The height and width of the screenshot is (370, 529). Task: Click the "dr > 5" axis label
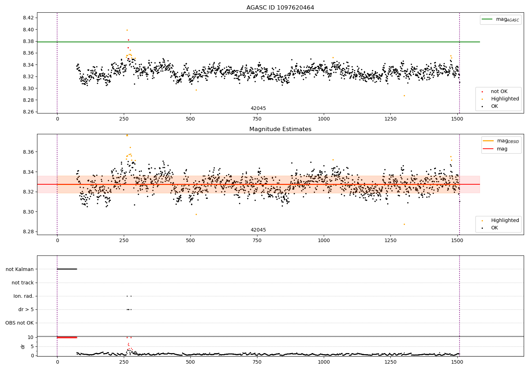(26, 309)
